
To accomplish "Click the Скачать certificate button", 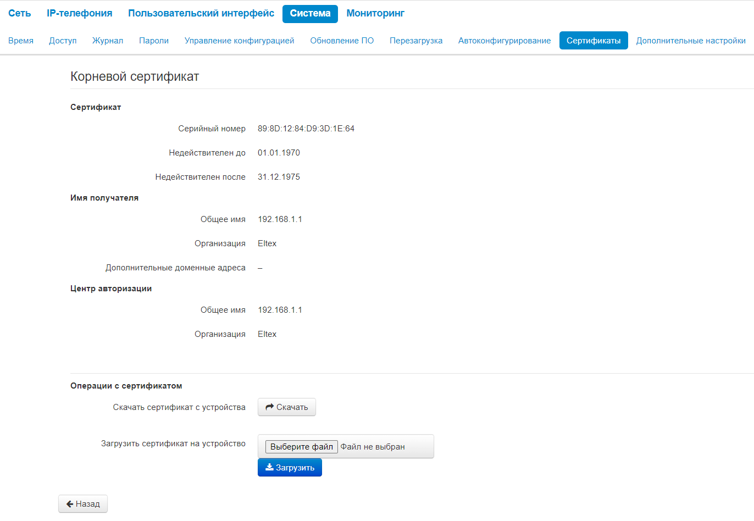I will point(287,407).
